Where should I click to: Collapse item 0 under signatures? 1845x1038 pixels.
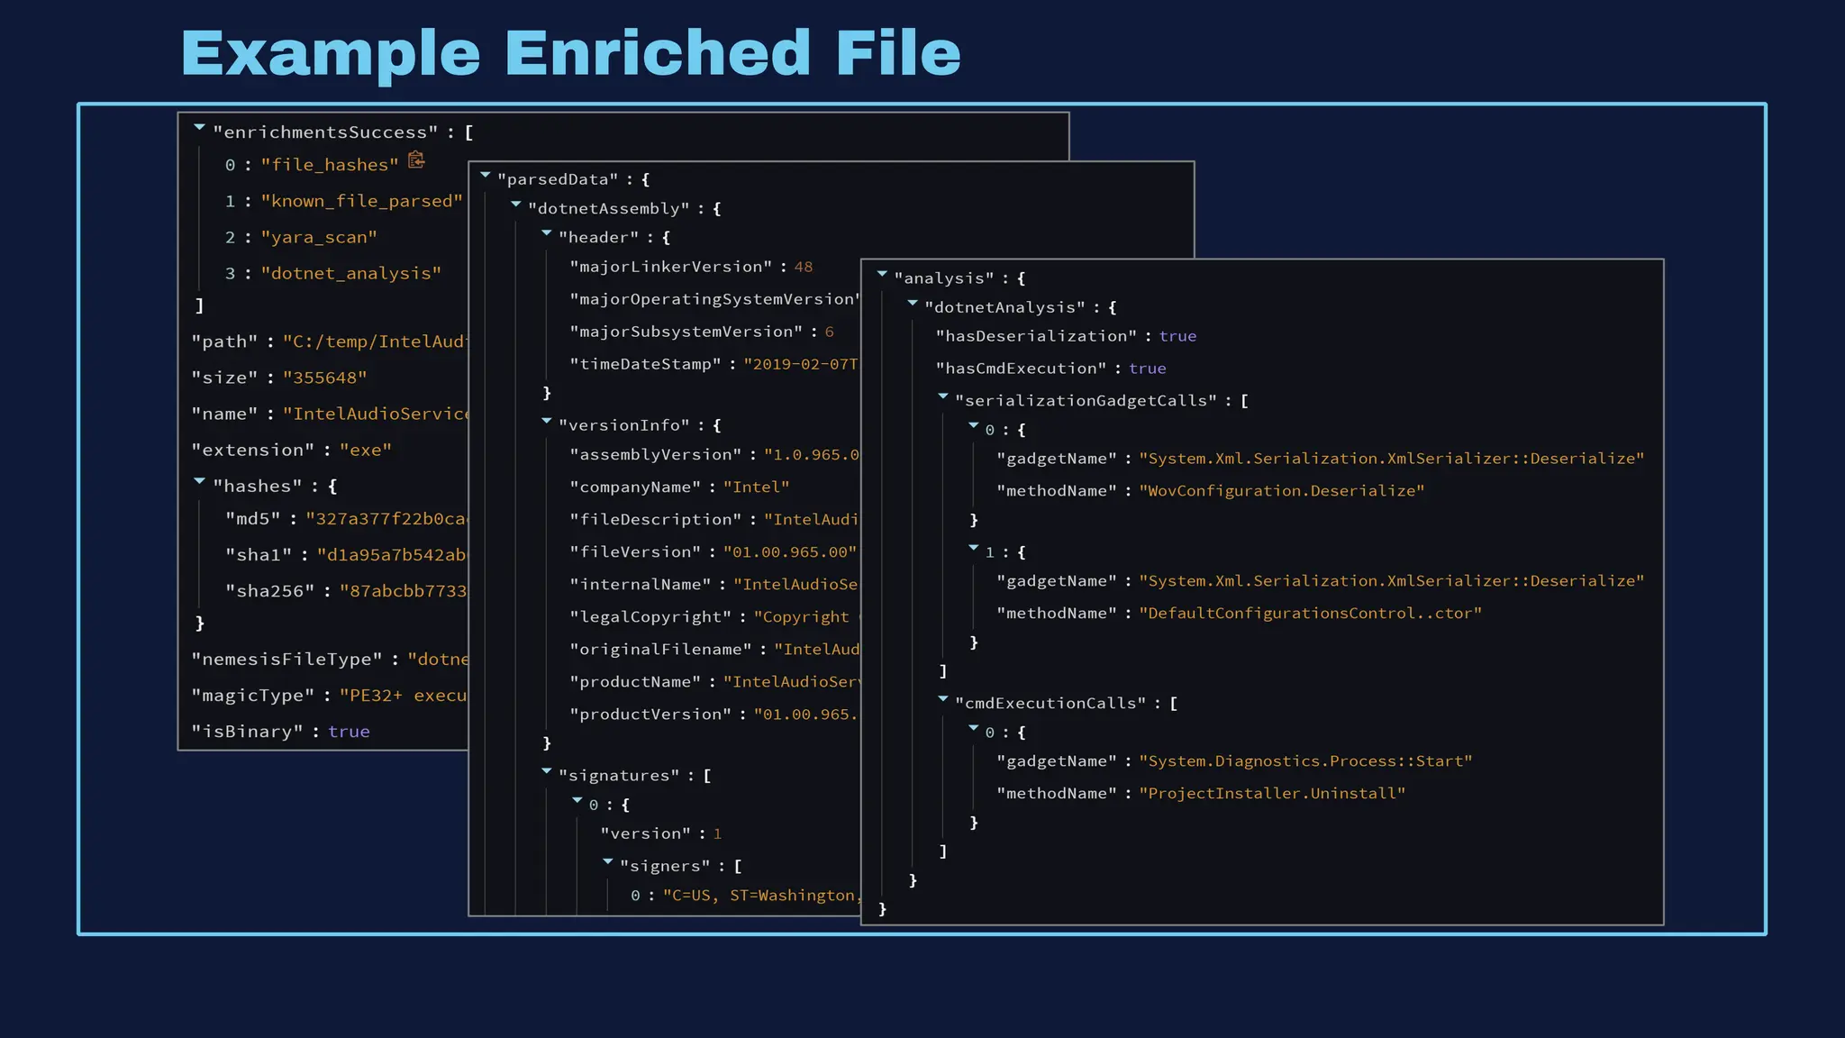[x=577, y=800]
